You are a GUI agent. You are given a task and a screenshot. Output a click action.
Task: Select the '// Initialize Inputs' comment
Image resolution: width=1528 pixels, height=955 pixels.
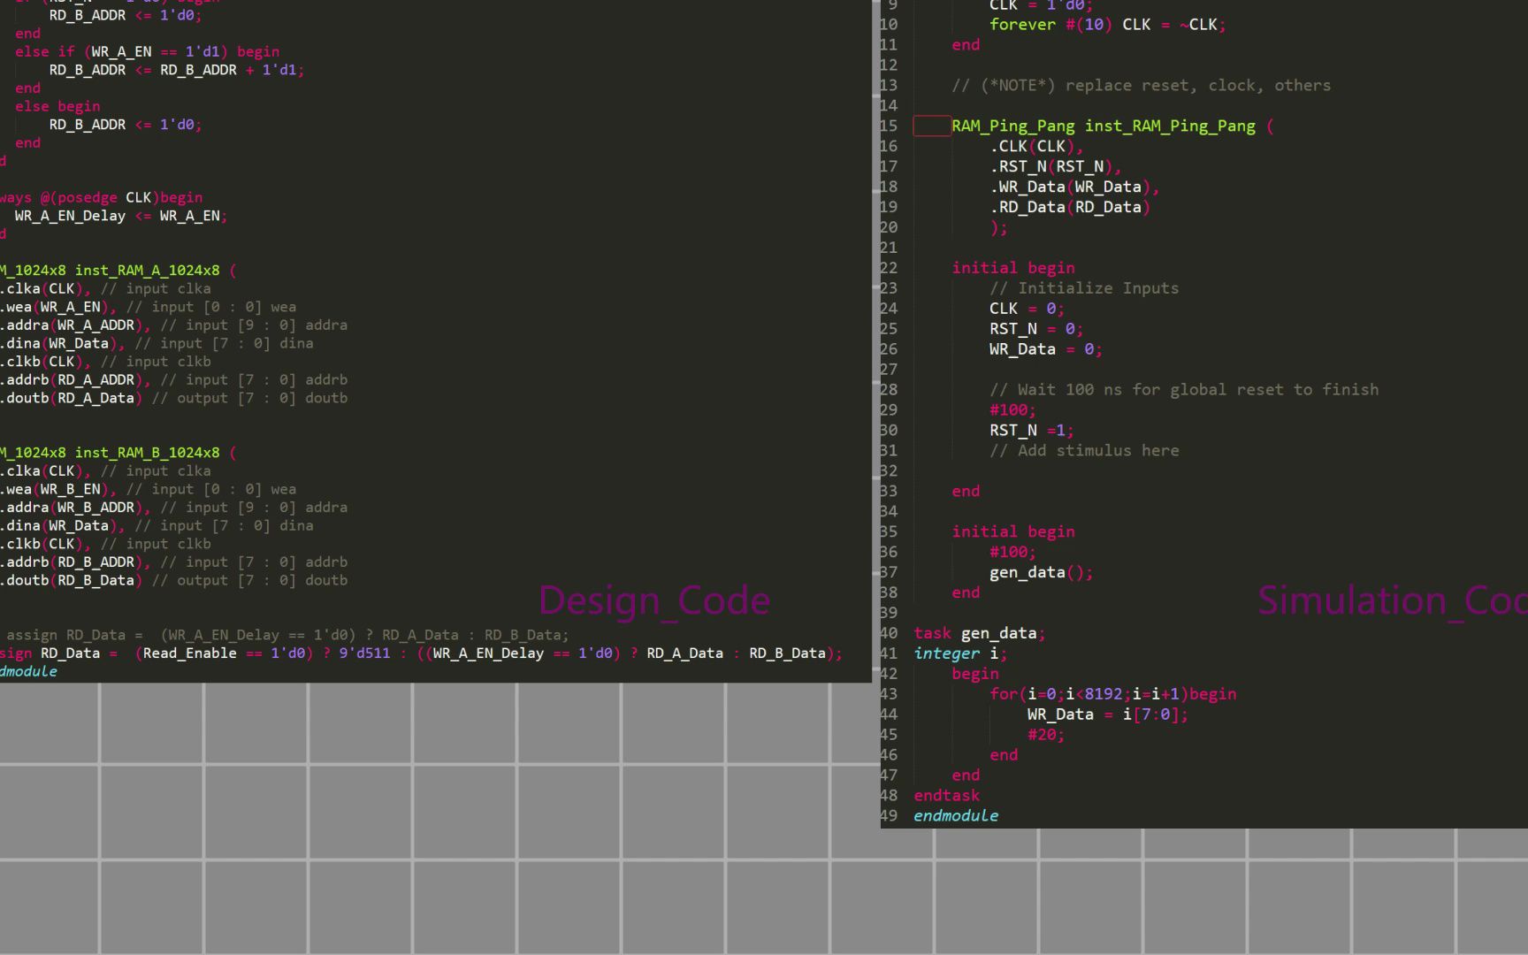pyautogui.click(x=1084, y=288)
